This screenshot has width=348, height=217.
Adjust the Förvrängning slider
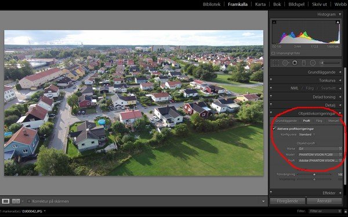314,175
